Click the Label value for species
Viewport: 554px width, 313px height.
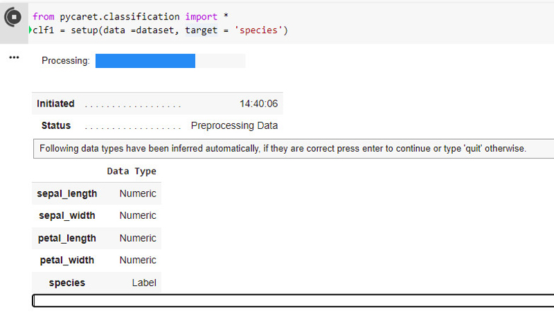click(144, 283)
